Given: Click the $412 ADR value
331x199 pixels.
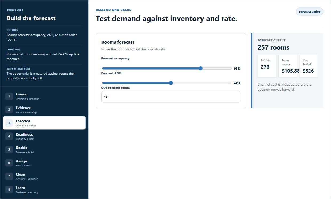Looking at the screenshot, I should click(237, 83).
